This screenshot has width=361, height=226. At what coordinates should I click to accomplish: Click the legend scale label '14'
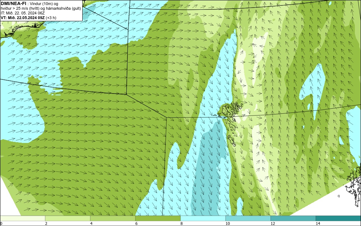tap(318, 223)
